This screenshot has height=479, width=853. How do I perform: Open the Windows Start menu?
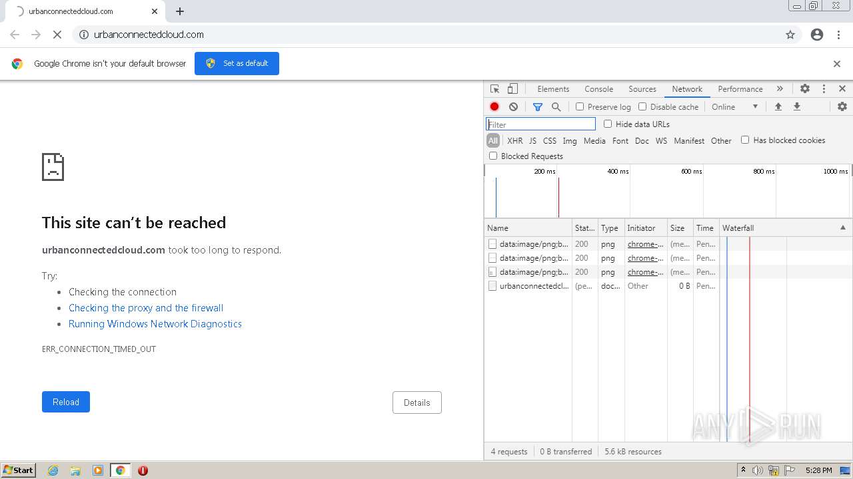(19, 470)
